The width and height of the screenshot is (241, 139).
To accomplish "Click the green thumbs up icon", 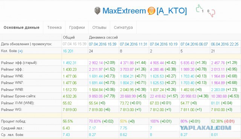I will (x=199, y=8).
